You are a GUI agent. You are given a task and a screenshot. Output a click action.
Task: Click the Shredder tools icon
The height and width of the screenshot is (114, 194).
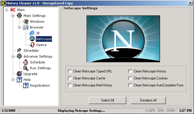[19, 50]
